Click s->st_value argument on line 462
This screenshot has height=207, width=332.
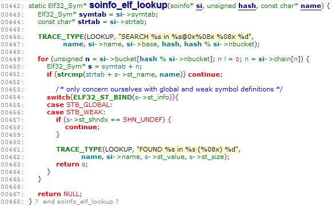pos(165,157)
